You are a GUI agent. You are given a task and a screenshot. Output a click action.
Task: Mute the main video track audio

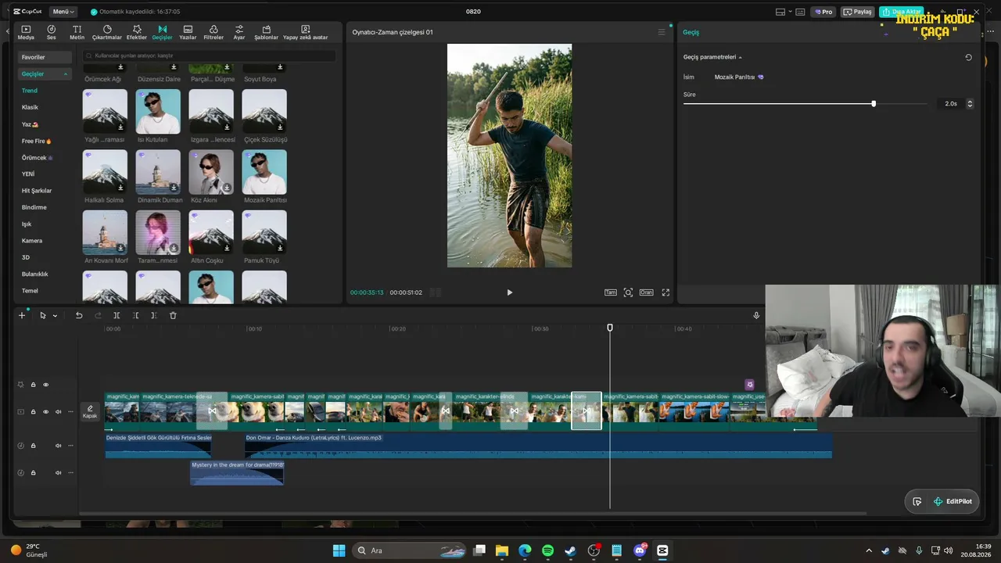[x=58, y=411]
